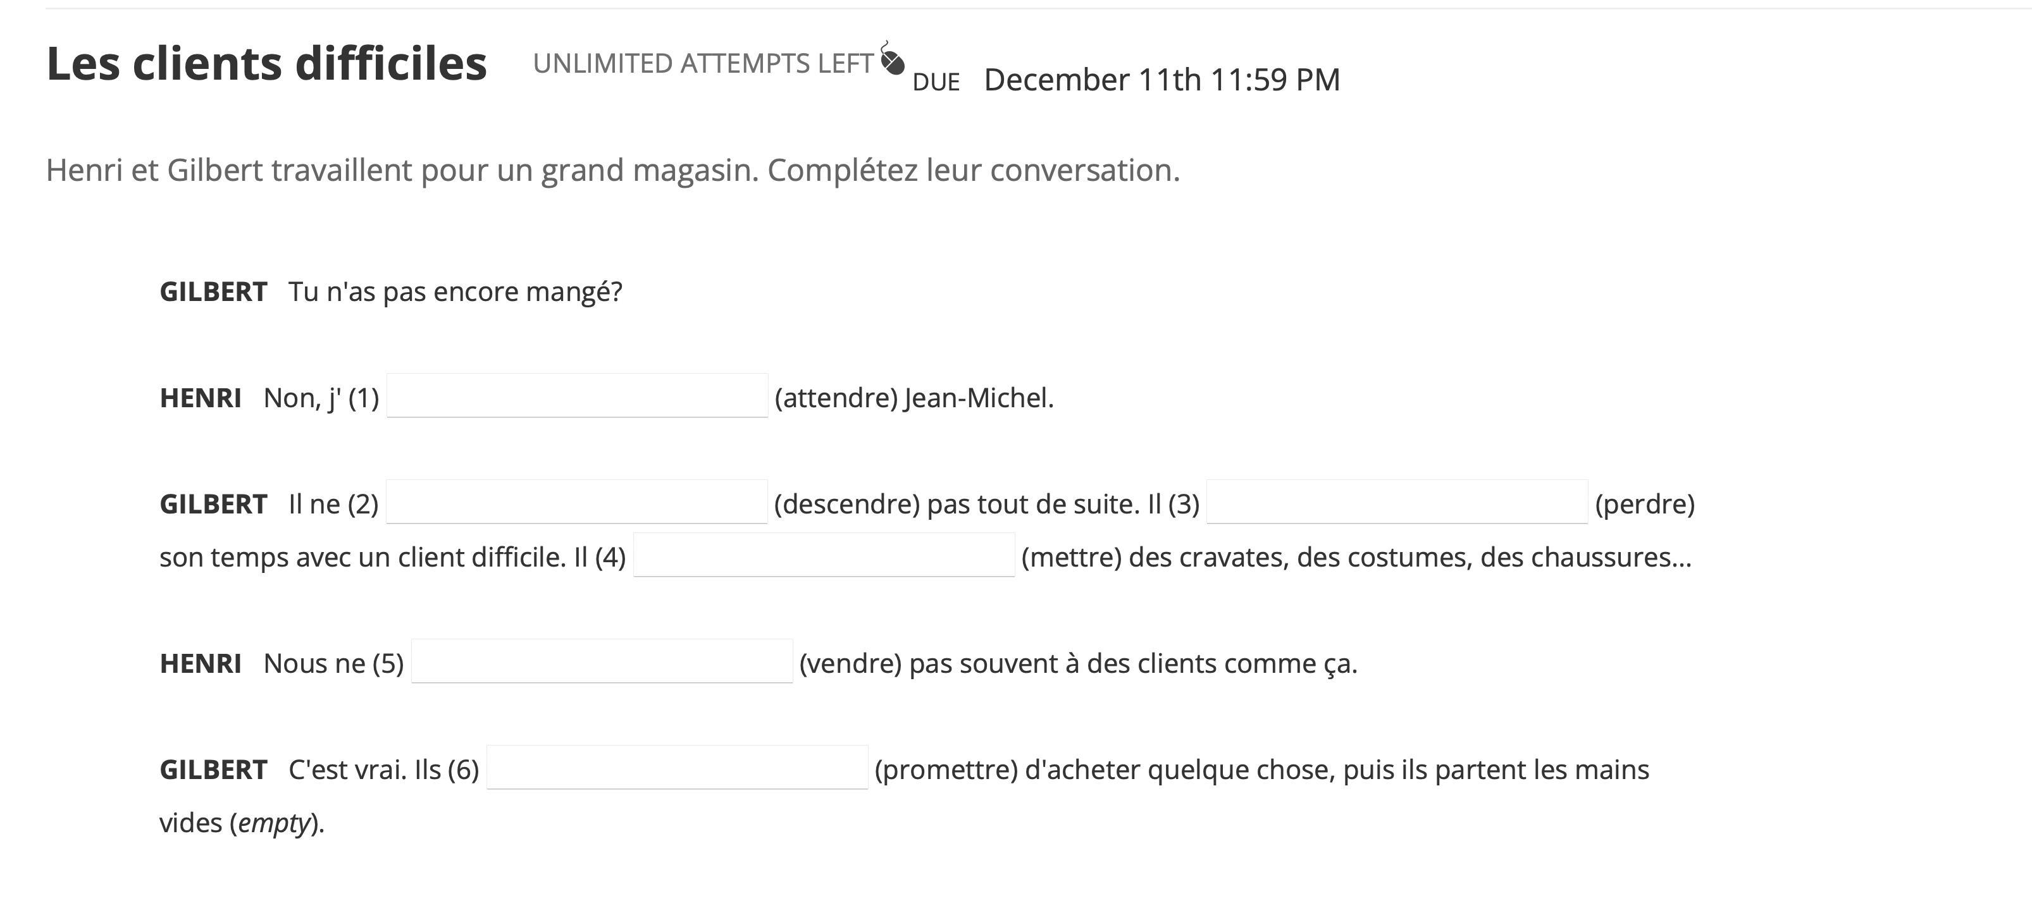Click the computer mouse icon near the due date

pos(892,59)
